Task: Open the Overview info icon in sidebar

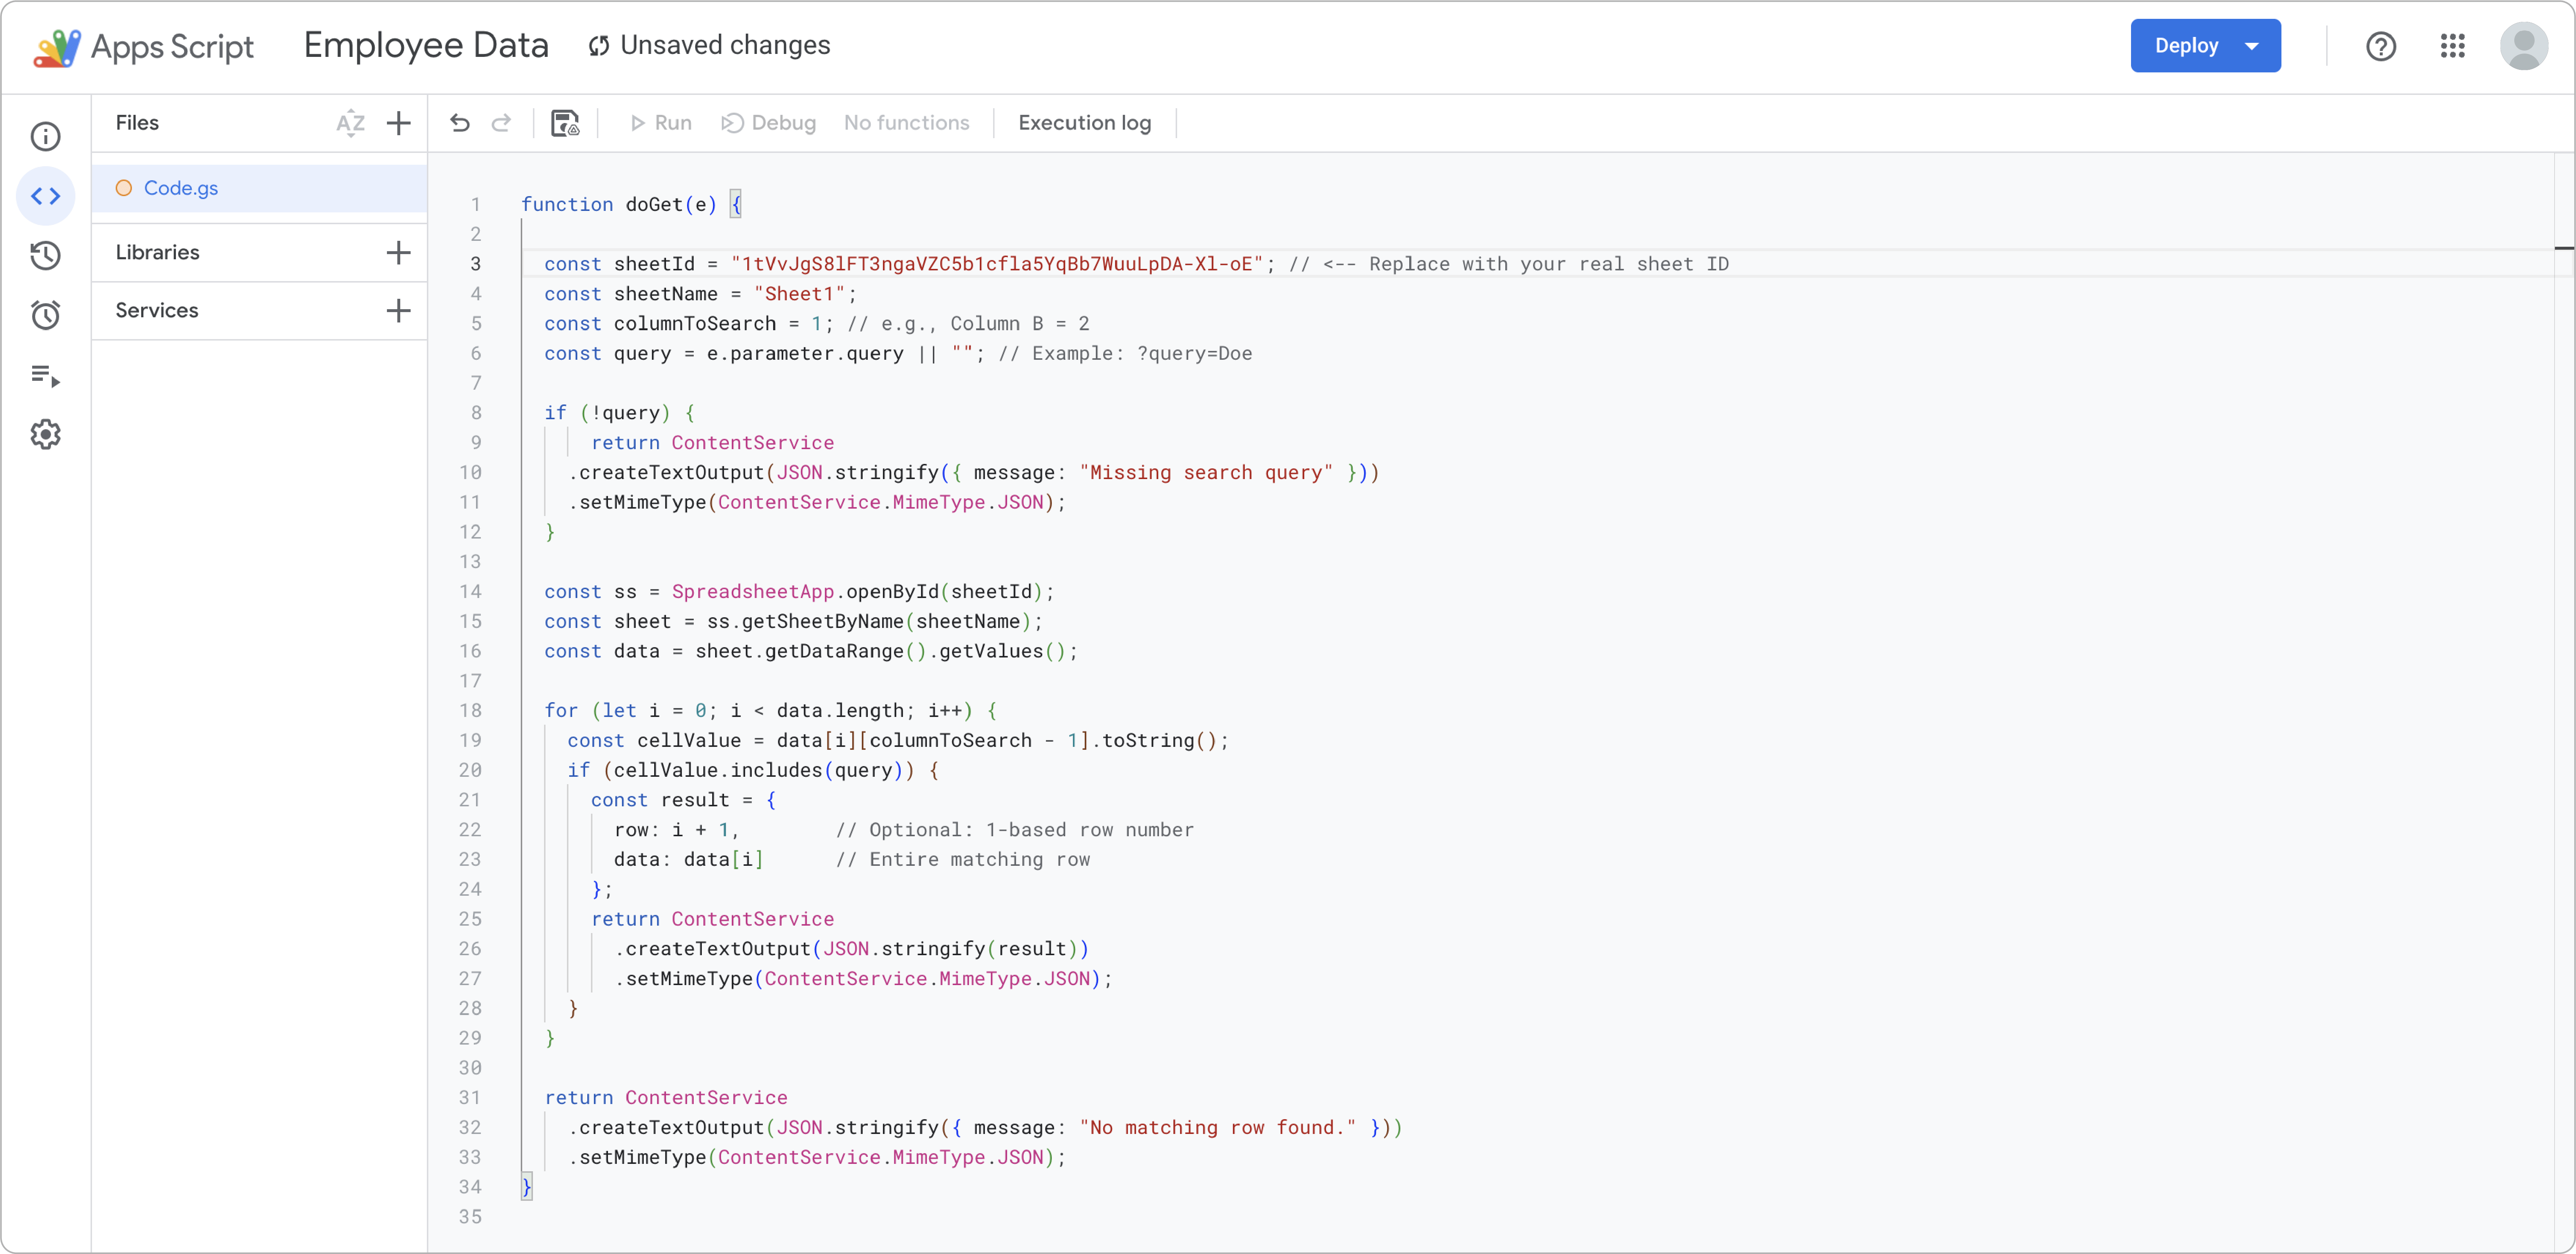Action: 46,136
